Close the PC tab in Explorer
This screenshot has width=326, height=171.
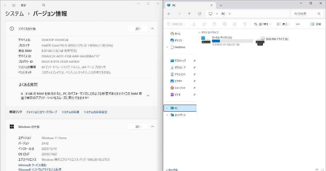(211, 5)
